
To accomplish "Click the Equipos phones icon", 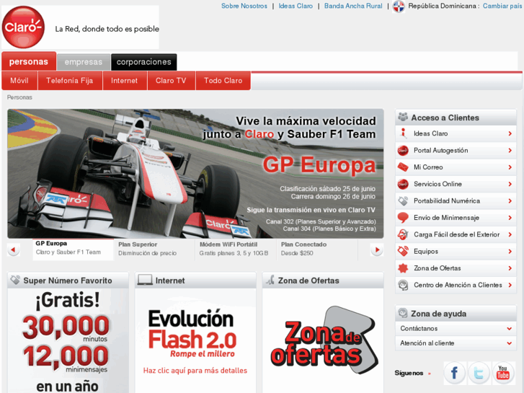I will 403,251.
